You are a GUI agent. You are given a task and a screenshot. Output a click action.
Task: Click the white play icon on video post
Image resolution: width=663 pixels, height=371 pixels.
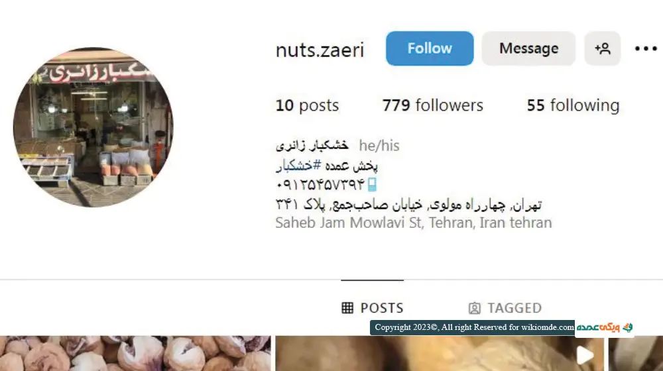click(585, 355)
